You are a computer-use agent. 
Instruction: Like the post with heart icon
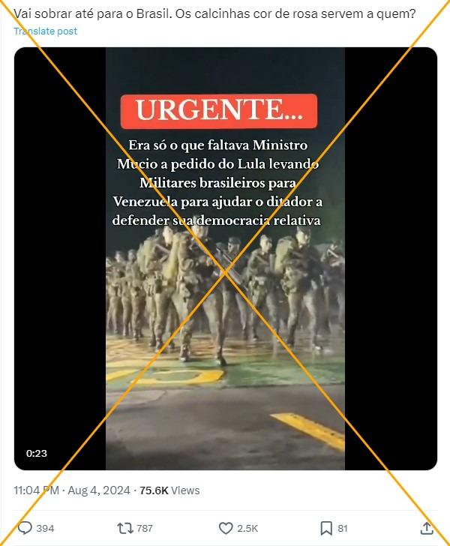coord(226,528)
